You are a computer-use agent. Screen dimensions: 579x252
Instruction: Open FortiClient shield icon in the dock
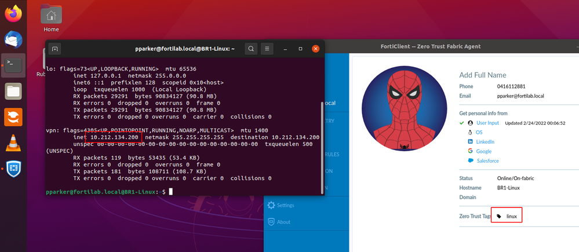(x=14, y=169)
